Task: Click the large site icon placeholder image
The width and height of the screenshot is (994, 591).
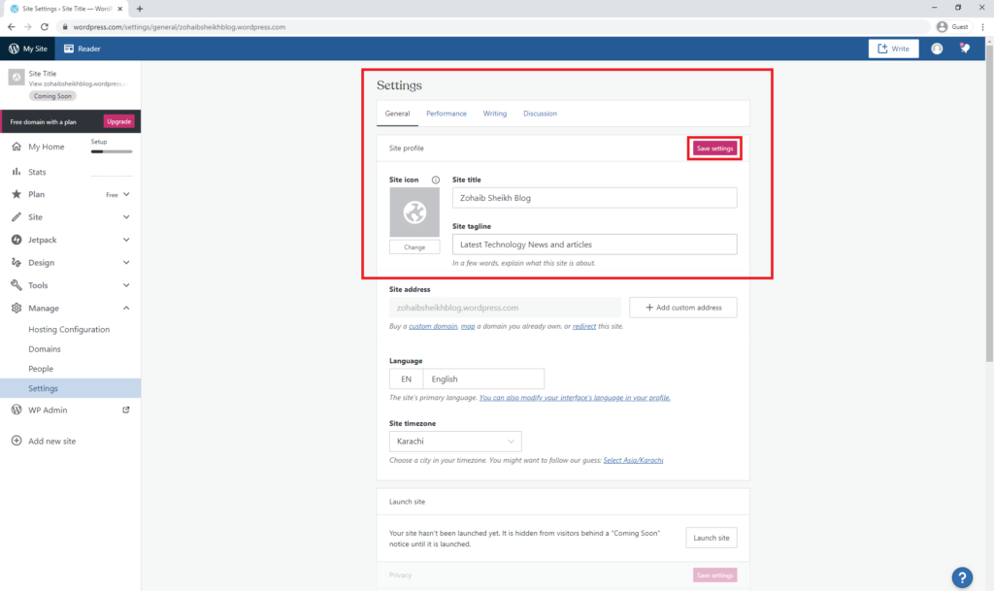Action: (414, 213)
